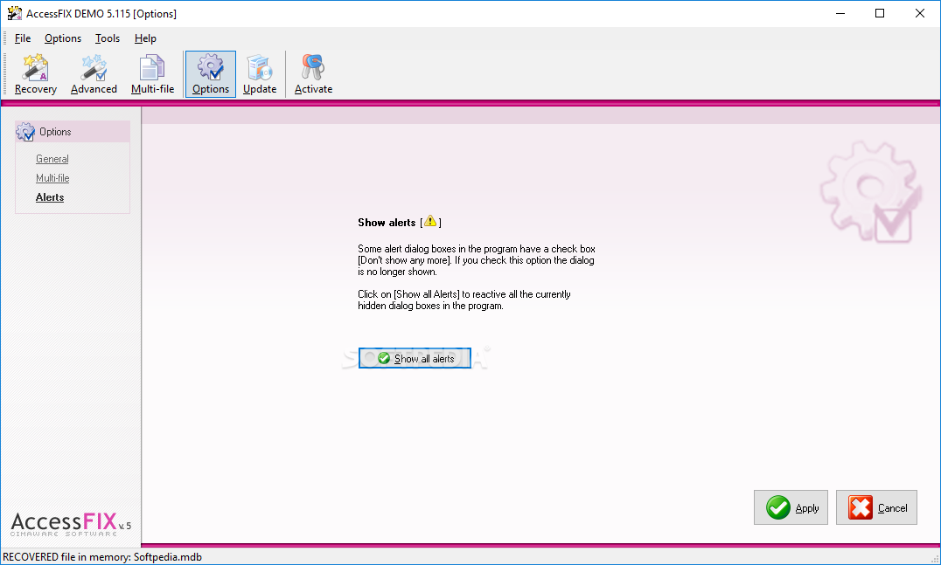Open the Help menu
Image resolution: width=941 pixels, height=565 pixels.
point(145,38)
